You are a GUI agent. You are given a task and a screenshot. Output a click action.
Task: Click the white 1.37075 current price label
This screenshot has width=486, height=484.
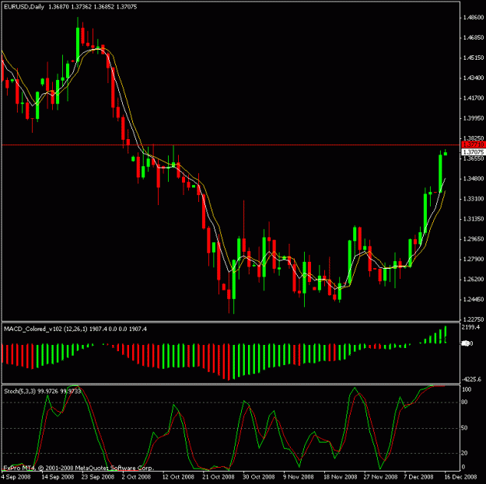click(x=474, y=152)
